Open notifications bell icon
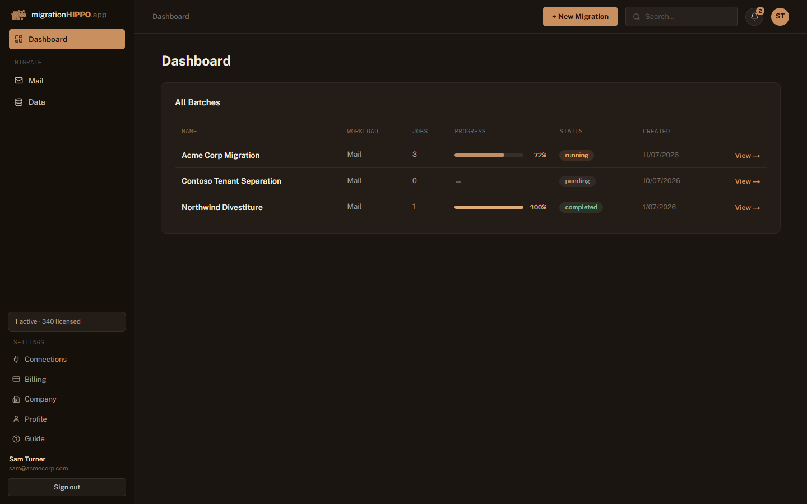This screenshot has height=504, width=807. point(754,17)
